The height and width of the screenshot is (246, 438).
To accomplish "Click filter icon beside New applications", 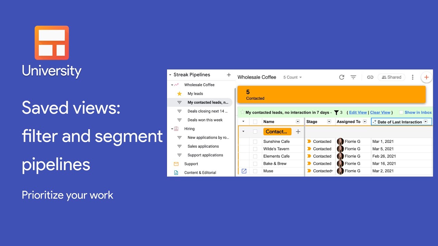I will click(179, 138).
